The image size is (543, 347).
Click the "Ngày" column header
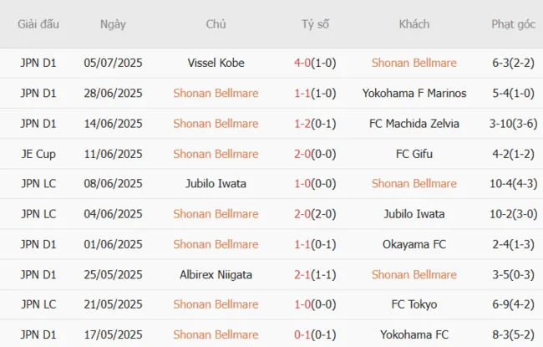(x=113, y=24)
